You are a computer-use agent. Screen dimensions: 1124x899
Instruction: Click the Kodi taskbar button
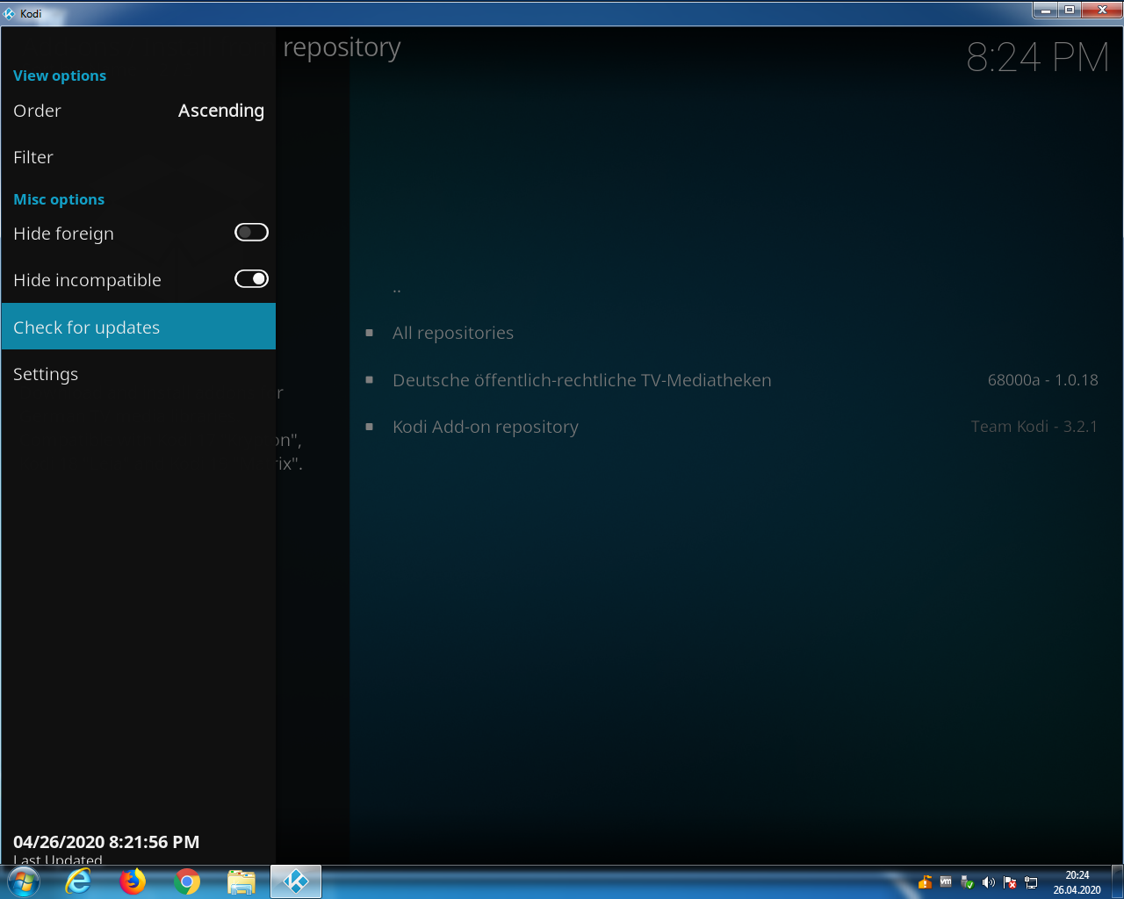click(x=296, y=881)
